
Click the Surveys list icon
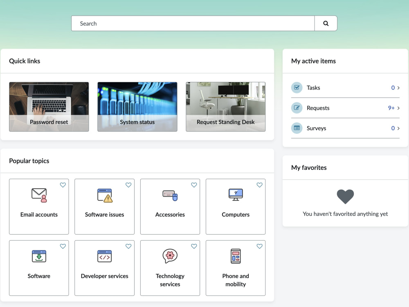297,128
